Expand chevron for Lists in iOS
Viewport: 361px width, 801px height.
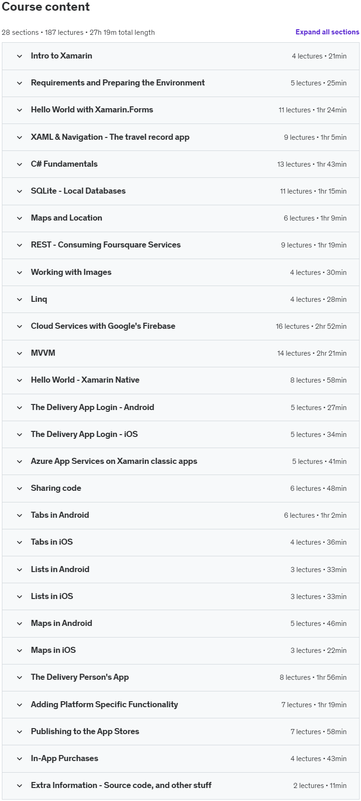coord(20,597)
